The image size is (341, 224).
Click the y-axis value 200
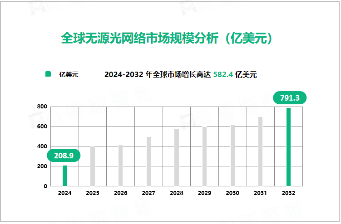tap(42, 166)
